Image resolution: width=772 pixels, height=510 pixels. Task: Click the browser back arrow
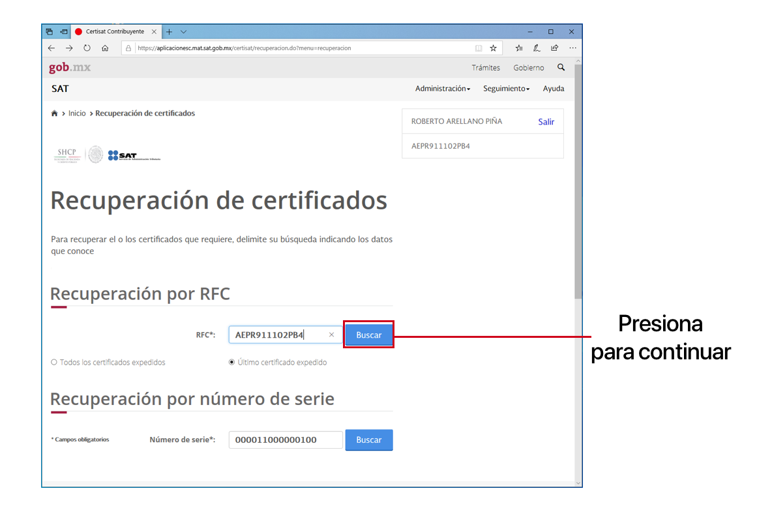(52, 48)
